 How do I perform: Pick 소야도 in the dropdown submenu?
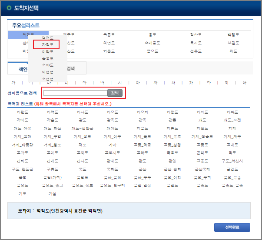click(48, 65)
